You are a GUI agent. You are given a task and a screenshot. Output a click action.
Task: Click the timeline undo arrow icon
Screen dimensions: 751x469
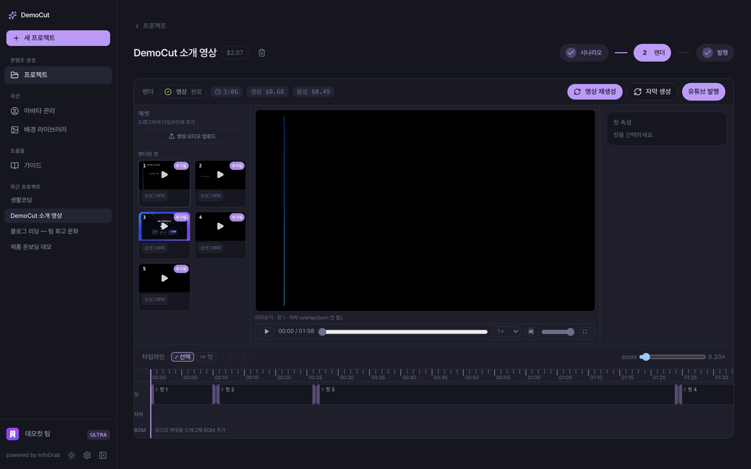point(229,357)
